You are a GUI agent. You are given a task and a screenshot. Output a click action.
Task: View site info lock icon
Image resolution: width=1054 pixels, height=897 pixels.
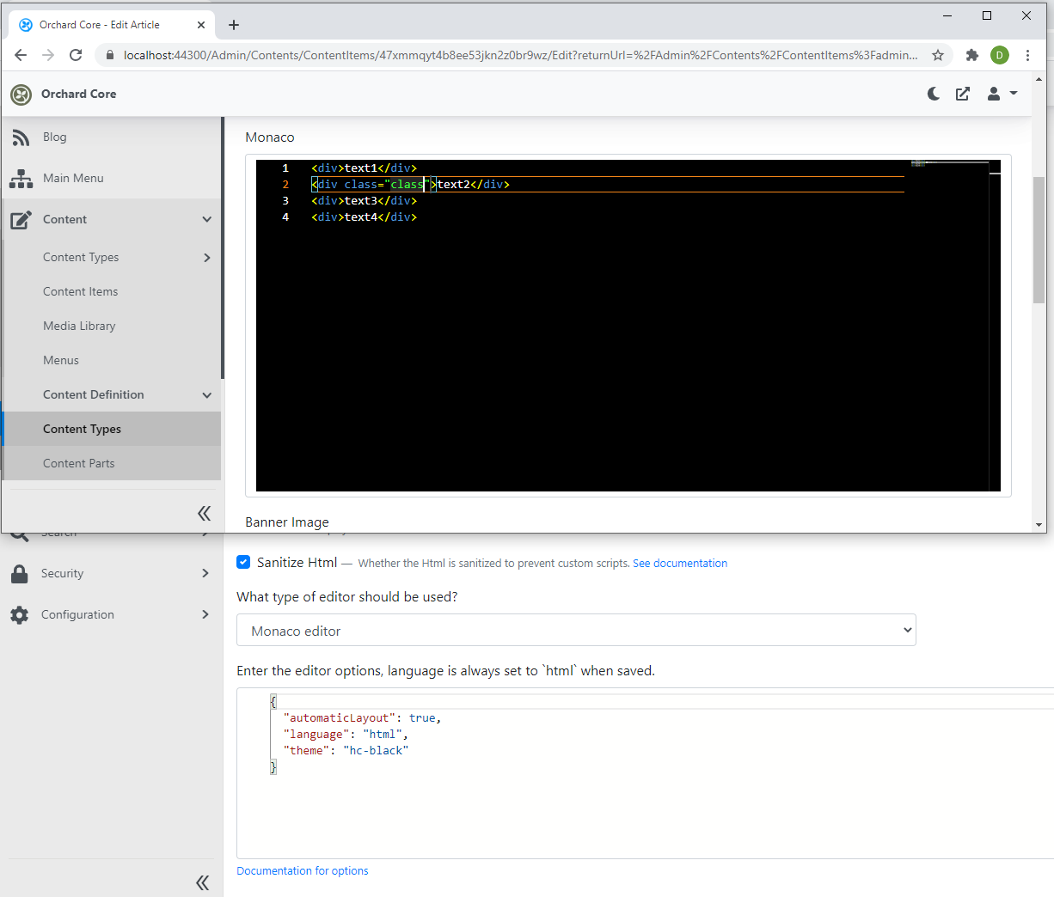(x=110, y=55)
